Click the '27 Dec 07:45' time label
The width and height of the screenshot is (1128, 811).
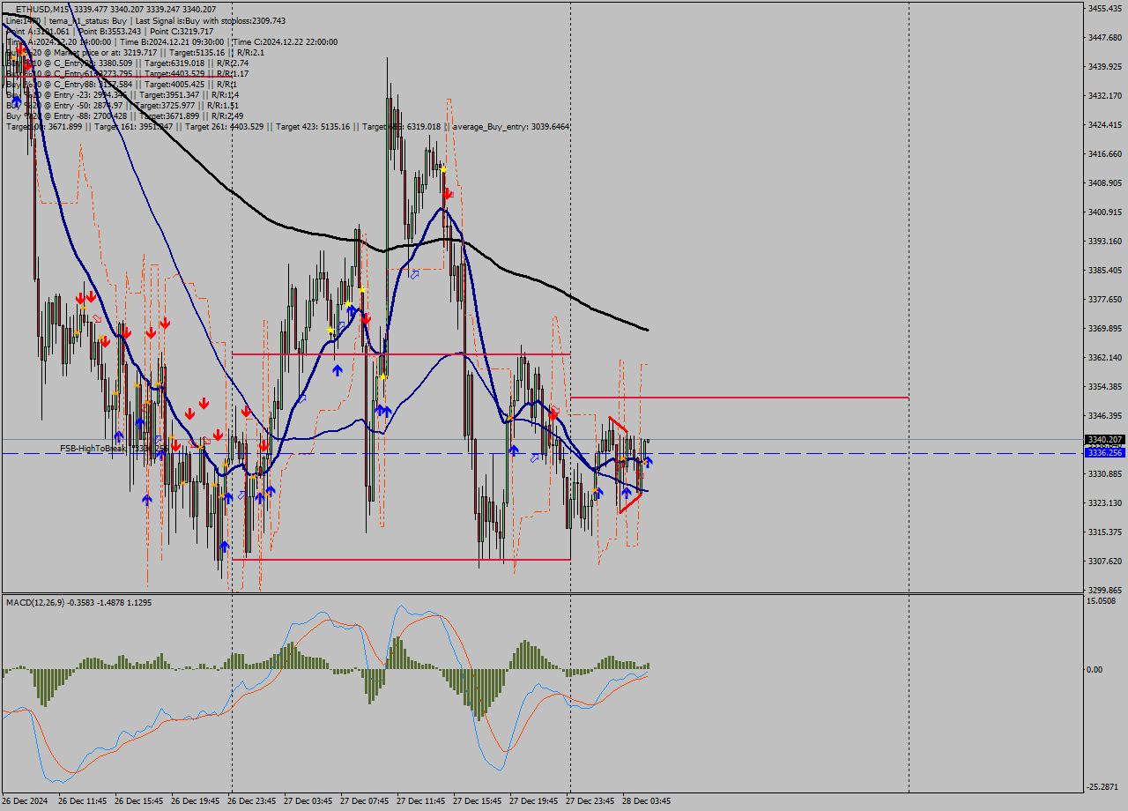click(365, 801)
